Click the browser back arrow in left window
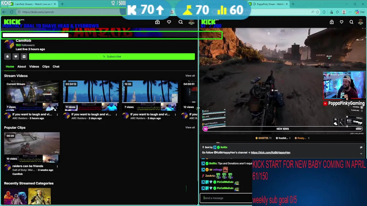Image resolution: width=367 pixels, height=206 pixels. [x=4, y=12]
